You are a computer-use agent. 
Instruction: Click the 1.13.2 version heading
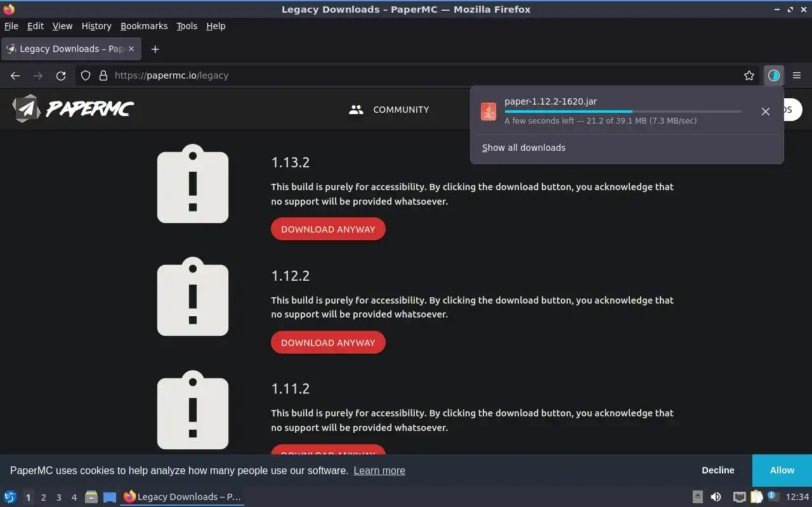[291, 162]
